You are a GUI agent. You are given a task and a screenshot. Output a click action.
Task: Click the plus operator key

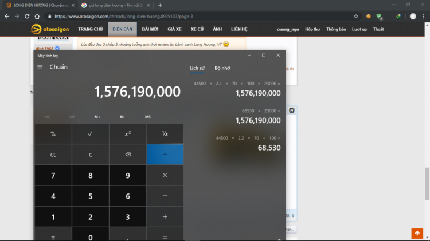point(165,216)
